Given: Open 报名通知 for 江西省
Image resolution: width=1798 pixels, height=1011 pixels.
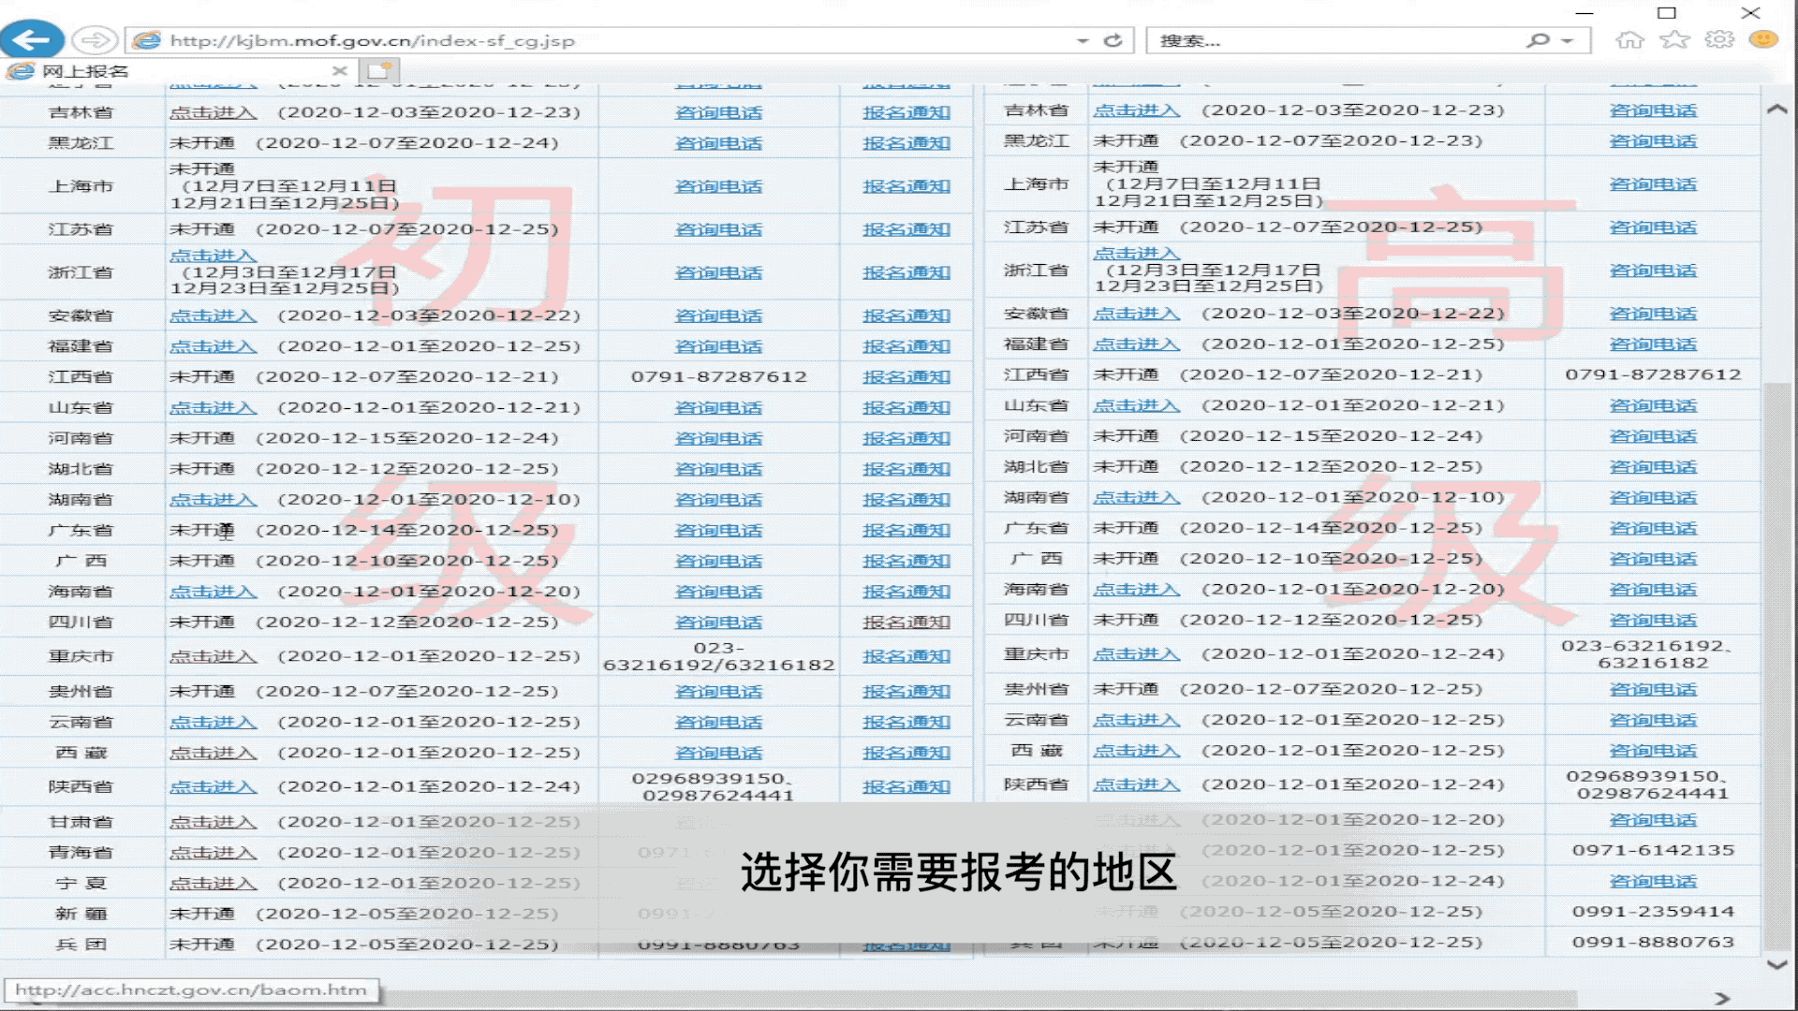Looking at the screenshot, I should 905,376.
